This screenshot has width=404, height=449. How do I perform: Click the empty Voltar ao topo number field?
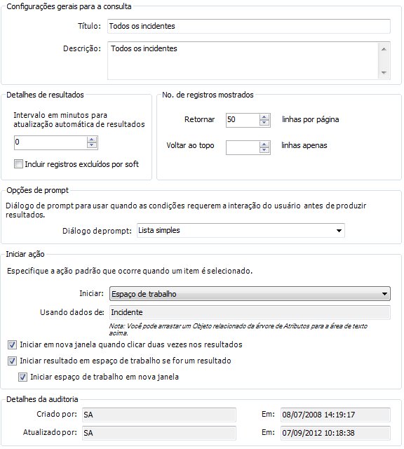tap(243, 147)
